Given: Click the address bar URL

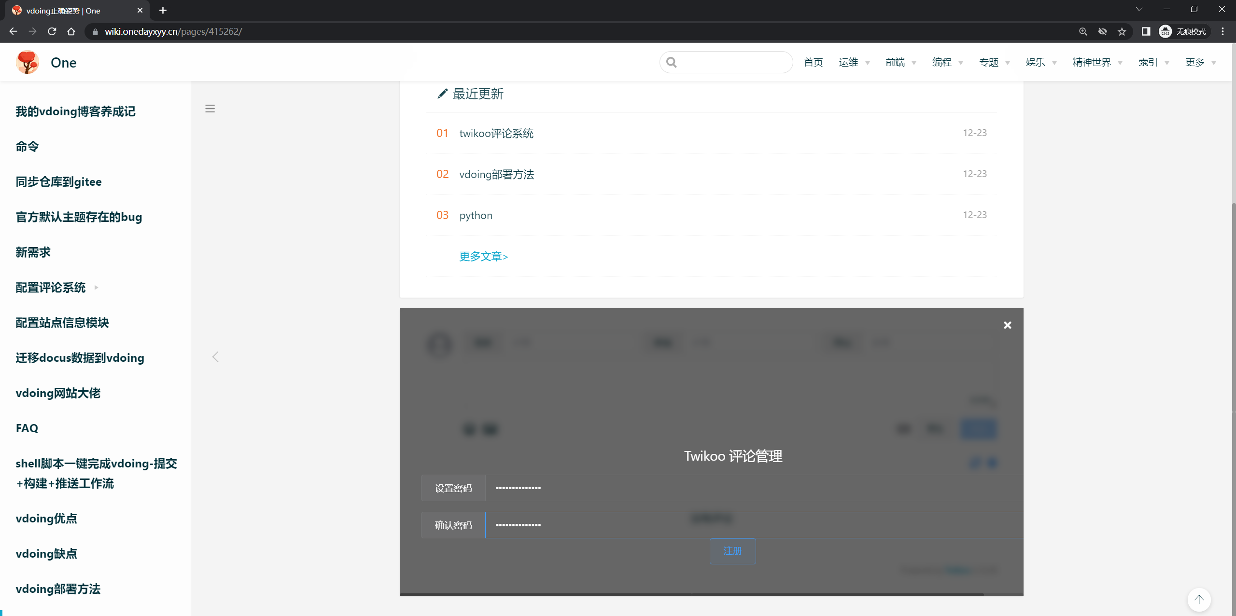Looking at the screenshot, I should click(x=173, y=31).
